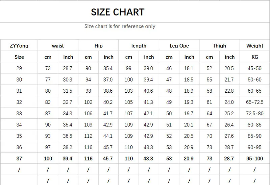Select the ZYYong header cell
270x185 pixels.
coord(19,46)
